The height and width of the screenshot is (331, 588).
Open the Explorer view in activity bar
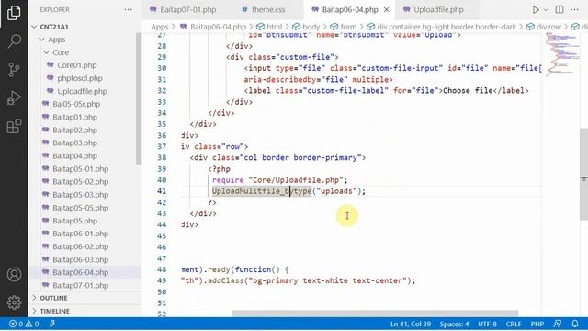pyautogui.click(x=14, y=12)
